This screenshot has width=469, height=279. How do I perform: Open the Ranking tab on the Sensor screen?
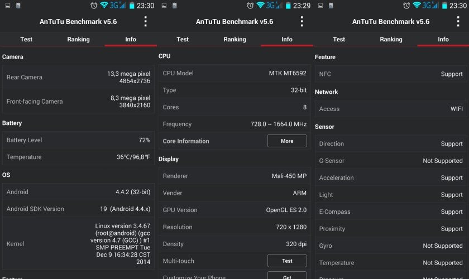pyautogui.click(x=391, y=40)
